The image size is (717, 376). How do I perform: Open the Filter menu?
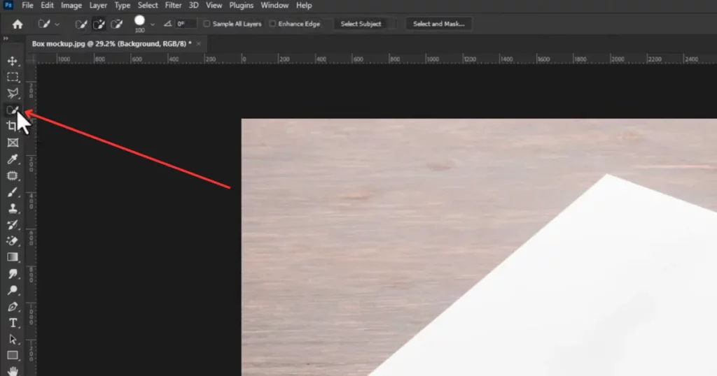point(174,6)
